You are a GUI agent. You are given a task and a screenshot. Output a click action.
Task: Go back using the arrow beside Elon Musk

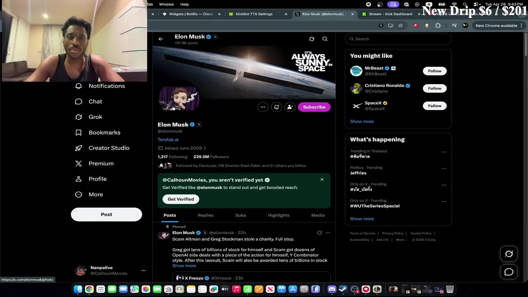click(x=161, y=39)
